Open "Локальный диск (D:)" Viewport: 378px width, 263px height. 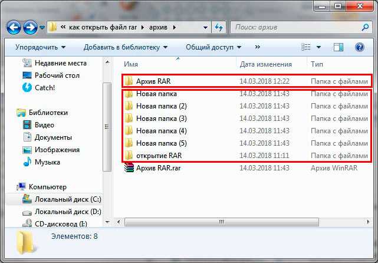(x=62, y=212)
